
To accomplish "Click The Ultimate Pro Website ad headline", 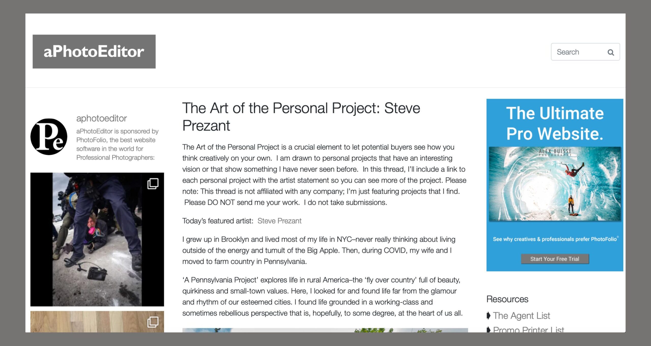I will [x=555, y=123].
